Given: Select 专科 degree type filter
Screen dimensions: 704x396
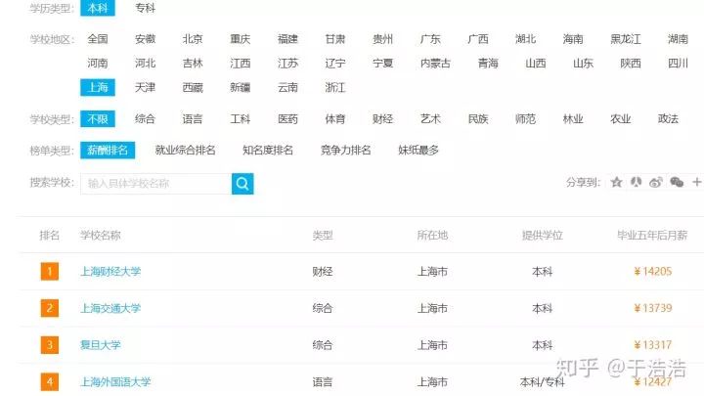Looking at the screenshot, I should (145, 8).
